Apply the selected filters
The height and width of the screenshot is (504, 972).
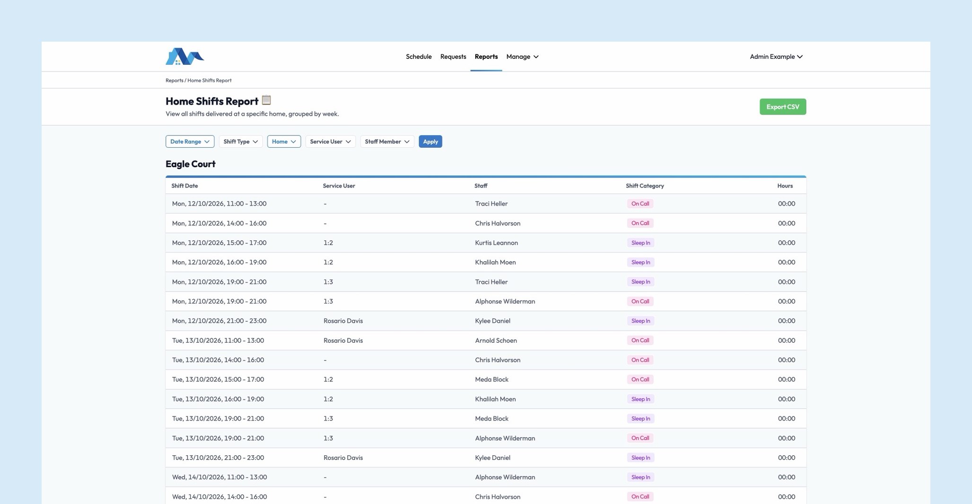pos(430,141)
